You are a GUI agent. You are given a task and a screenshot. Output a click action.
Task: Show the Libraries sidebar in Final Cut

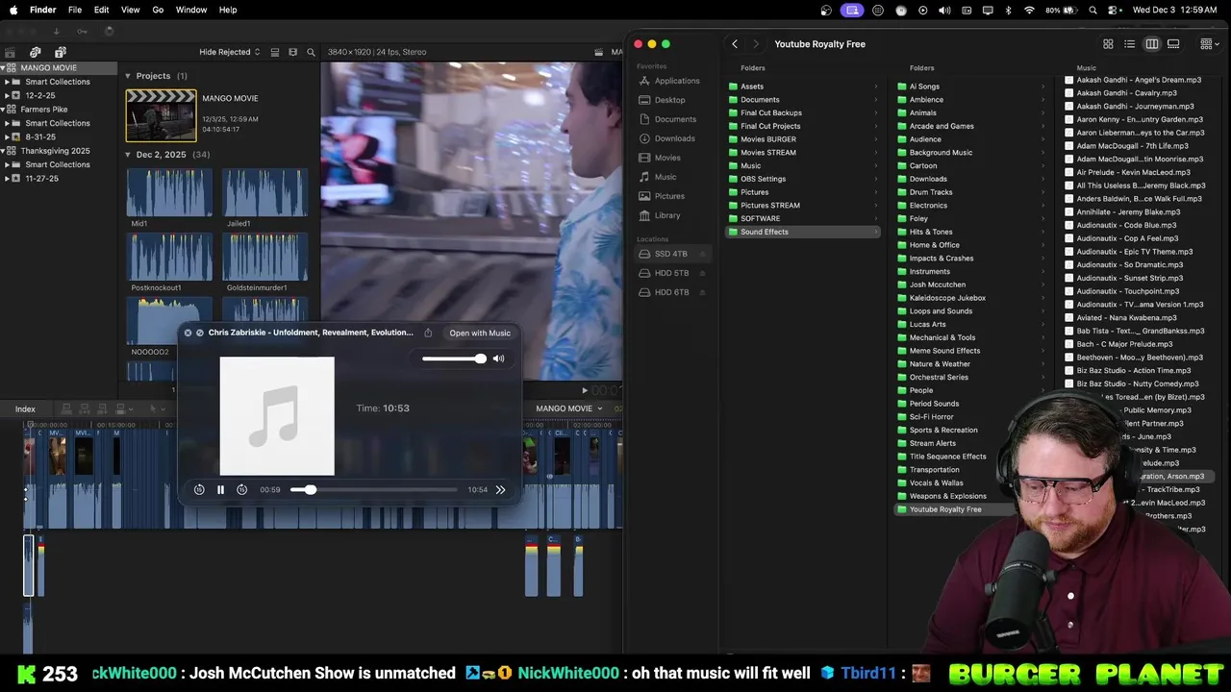coord(10,52)
